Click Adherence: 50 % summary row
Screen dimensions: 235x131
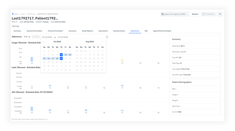click(x=195, y=46)
